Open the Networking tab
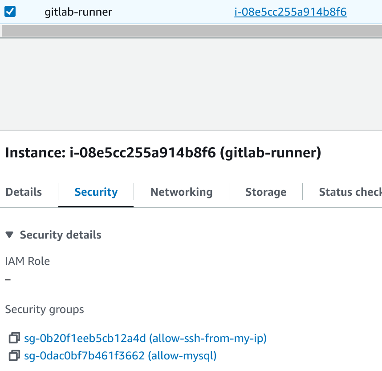Screen dimensions: 382x371 tap(181, 192)
